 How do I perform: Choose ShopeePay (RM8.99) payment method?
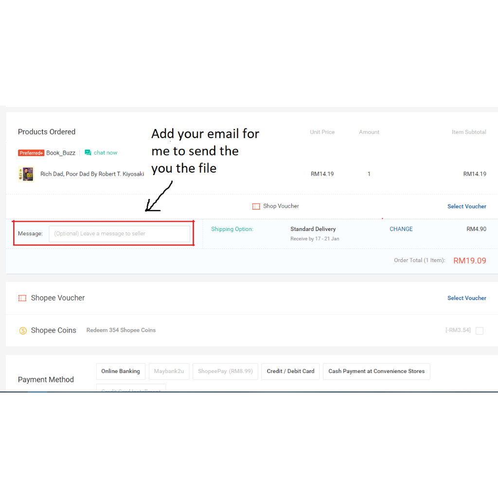[225, 371]
